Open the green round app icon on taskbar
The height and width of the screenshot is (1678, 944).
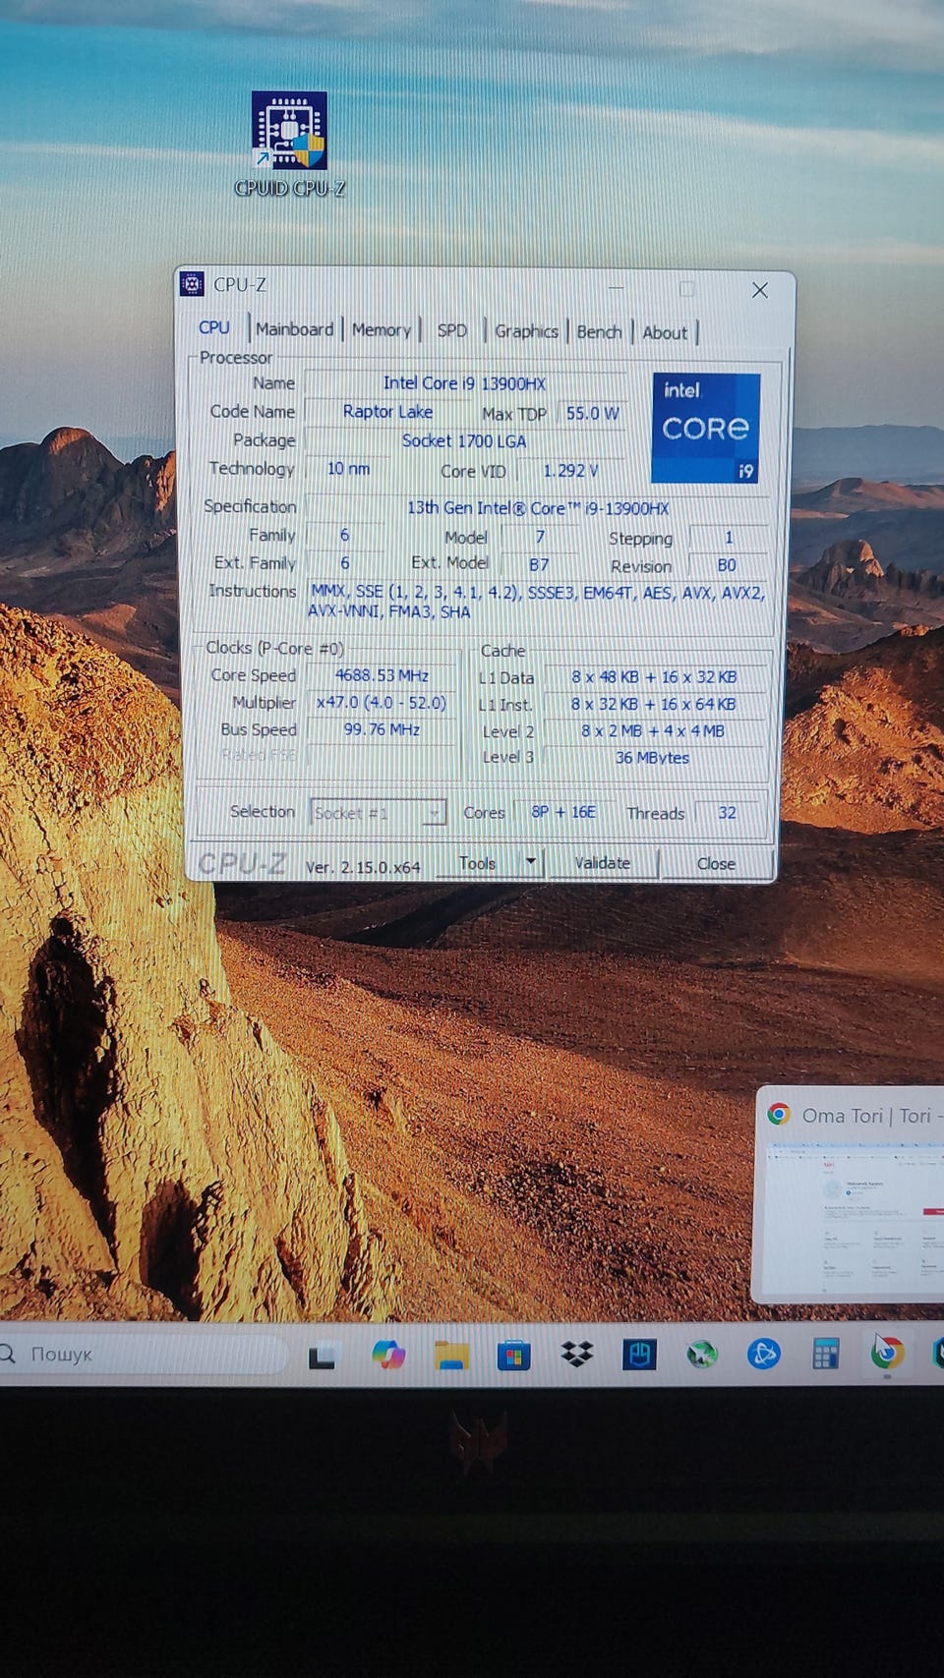click(702, 1355)
